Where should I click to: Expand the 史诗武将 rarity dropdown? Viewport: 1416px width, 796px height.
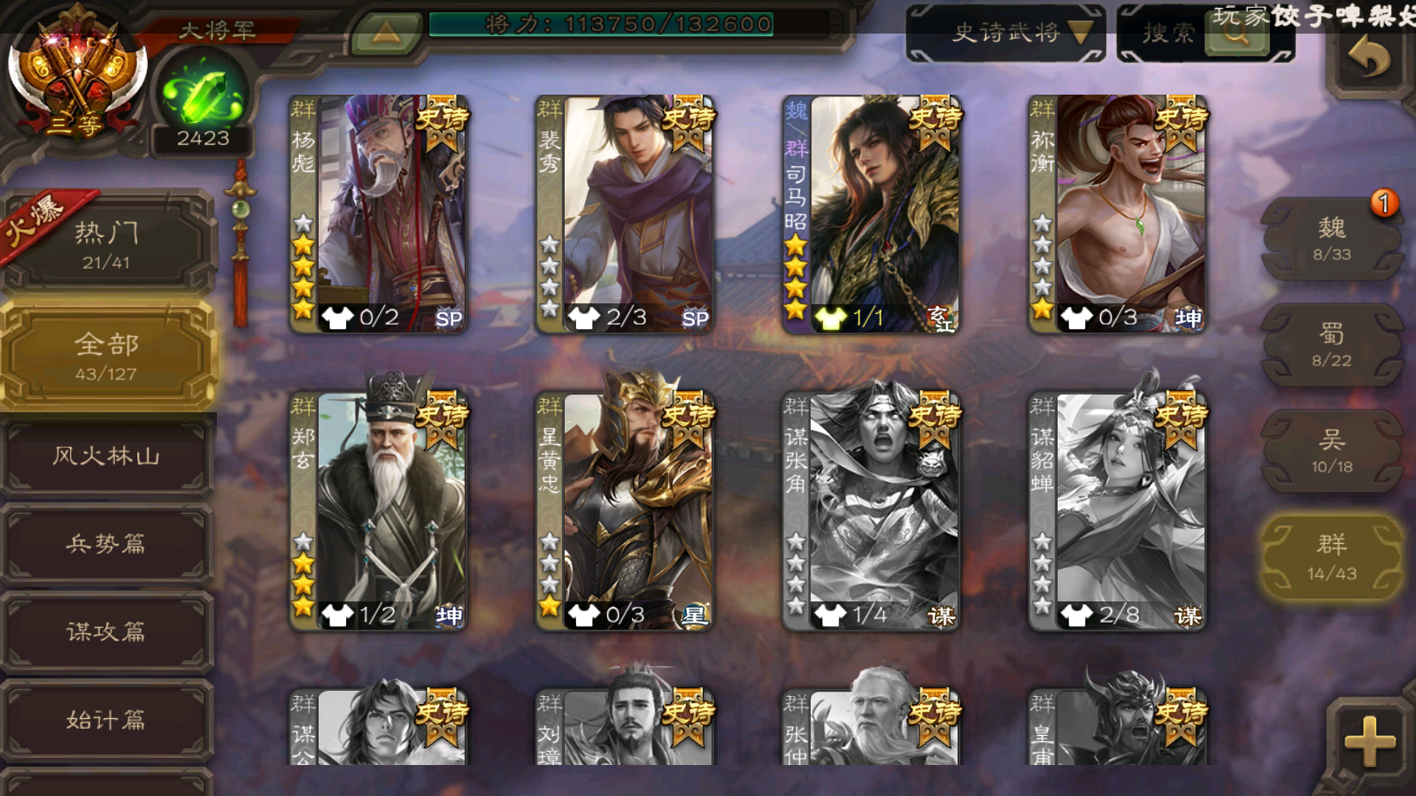(x=1006, y=34)
